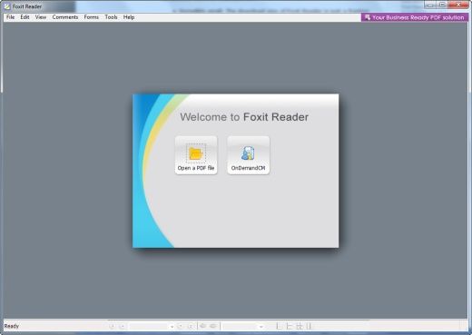
Task: Open the File menu
Action: coord(10,17)
